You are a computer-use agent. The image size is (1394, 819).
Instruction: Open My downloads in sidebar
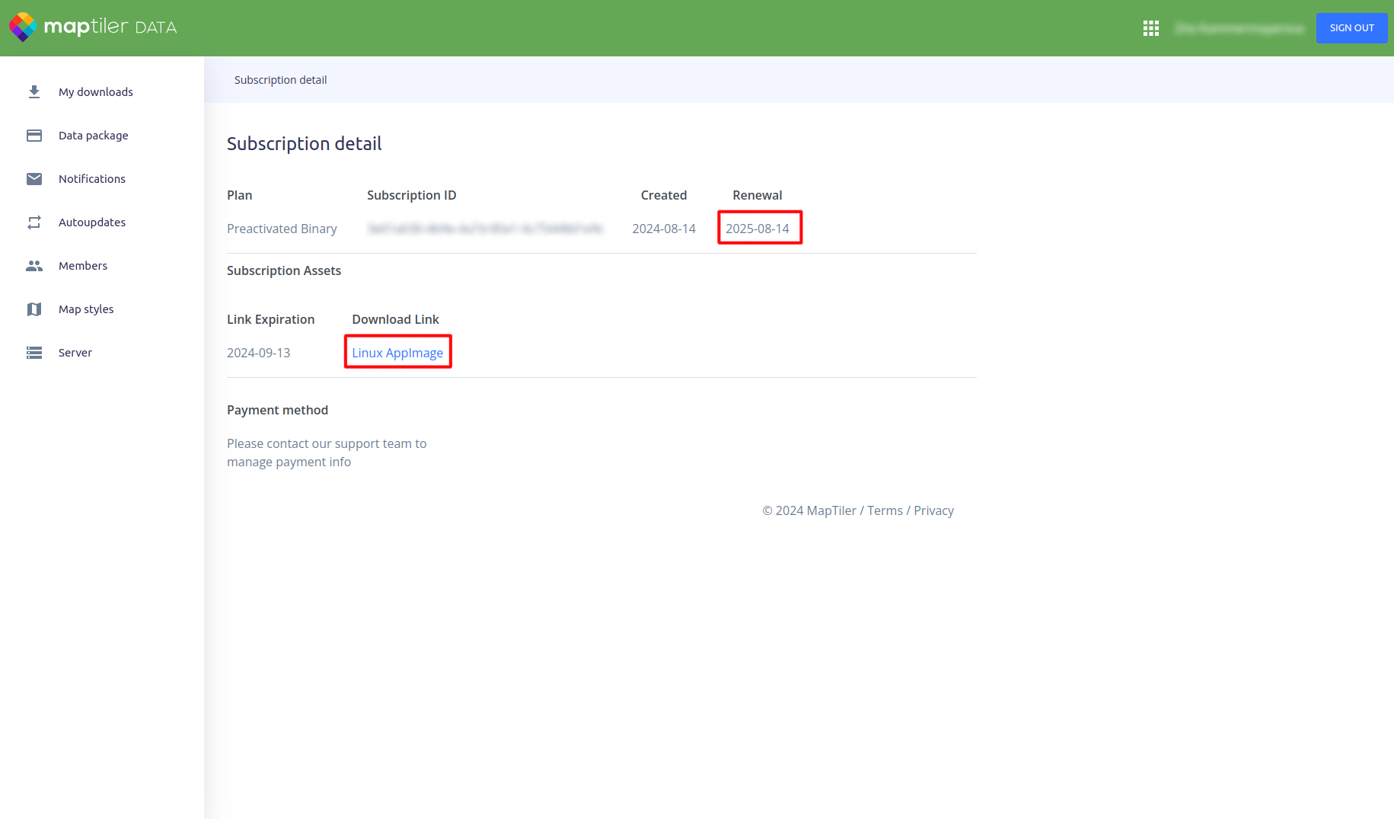click(96, 92)
